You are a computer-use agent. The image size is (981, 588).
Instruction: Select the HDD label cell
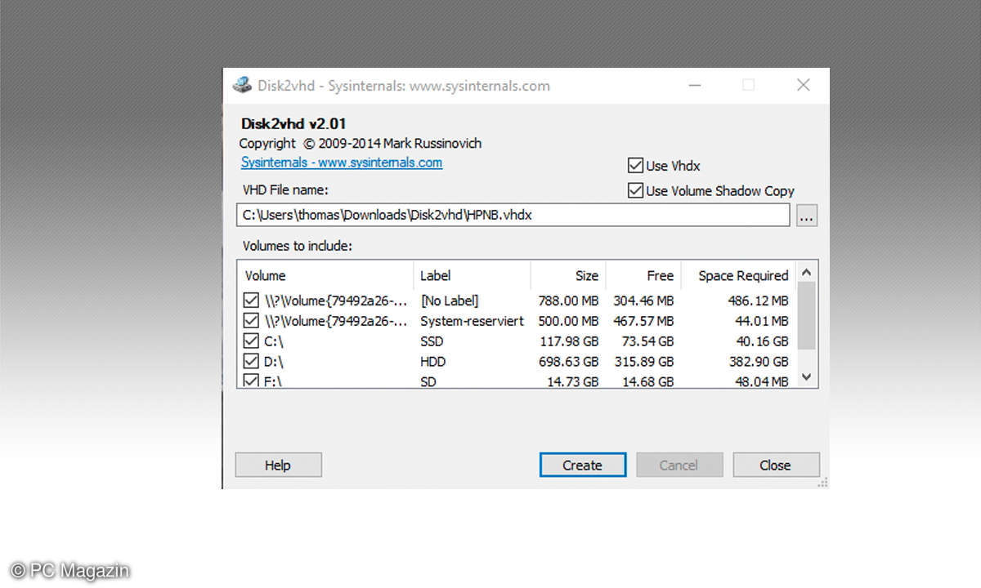pyautogui.click(x=433, y=361)
